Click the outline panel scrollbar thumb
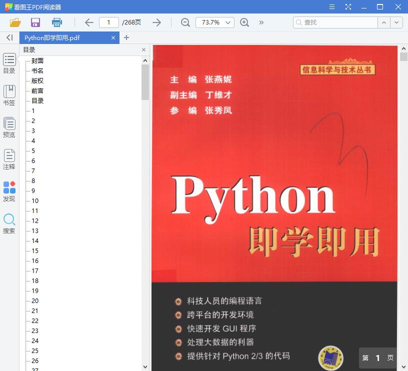The width and height of the screenshot is (408, 371). [x=145, y=82]
